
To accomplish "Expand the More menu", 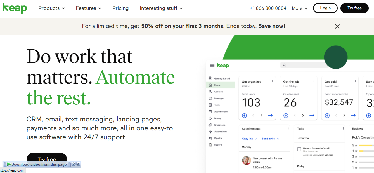I will 300,8.
